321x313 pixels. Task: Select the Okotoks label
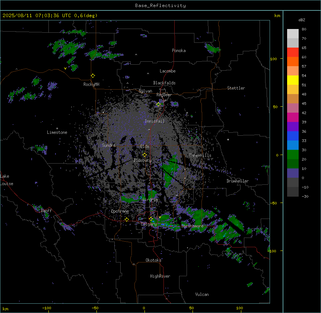click(153, 260)
